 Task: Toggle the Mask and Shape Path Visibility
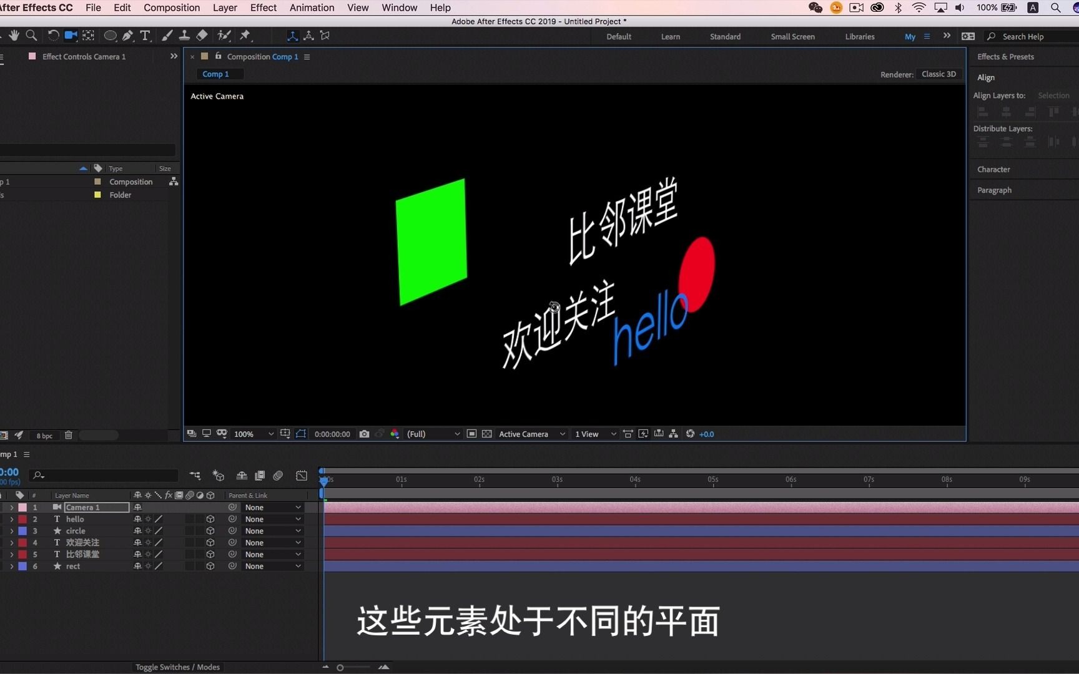(x=300, y=434)
